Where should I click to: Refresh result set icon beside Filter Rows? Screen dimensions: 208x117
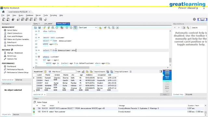tap(50, 71)
